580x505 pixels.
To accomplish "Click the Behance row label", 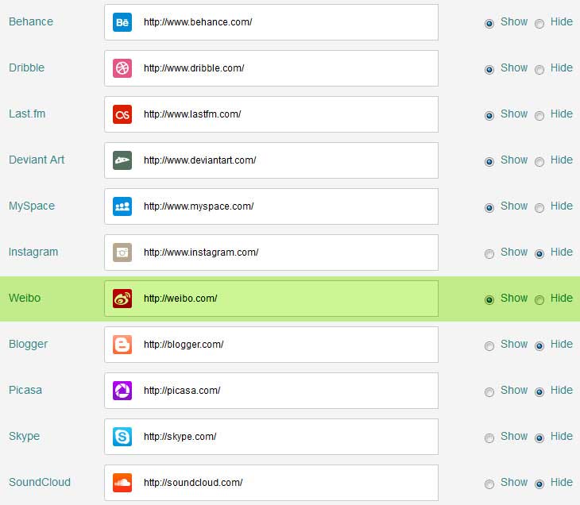I will click(x=31, y=21).
